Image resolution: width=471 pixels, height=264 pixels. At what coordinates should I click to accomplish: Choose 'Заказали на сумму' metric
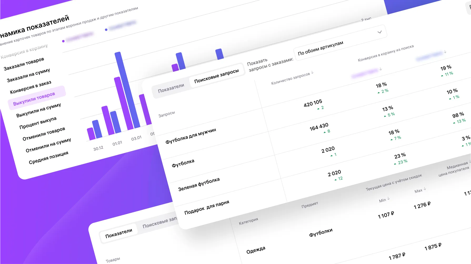click(28, 75)
